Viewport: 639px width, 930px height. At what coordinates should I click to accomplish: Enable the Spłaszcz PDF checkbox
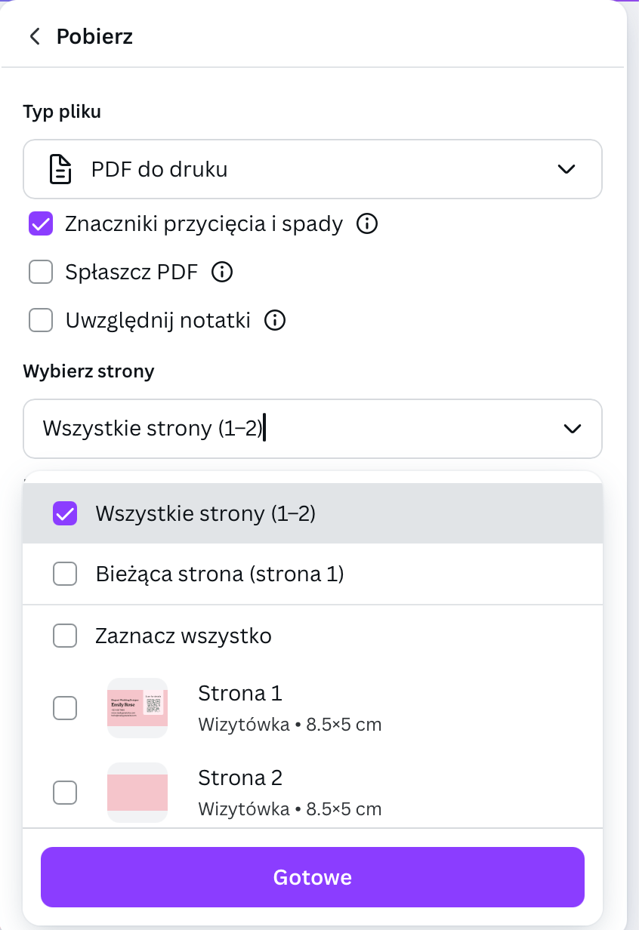41,272
